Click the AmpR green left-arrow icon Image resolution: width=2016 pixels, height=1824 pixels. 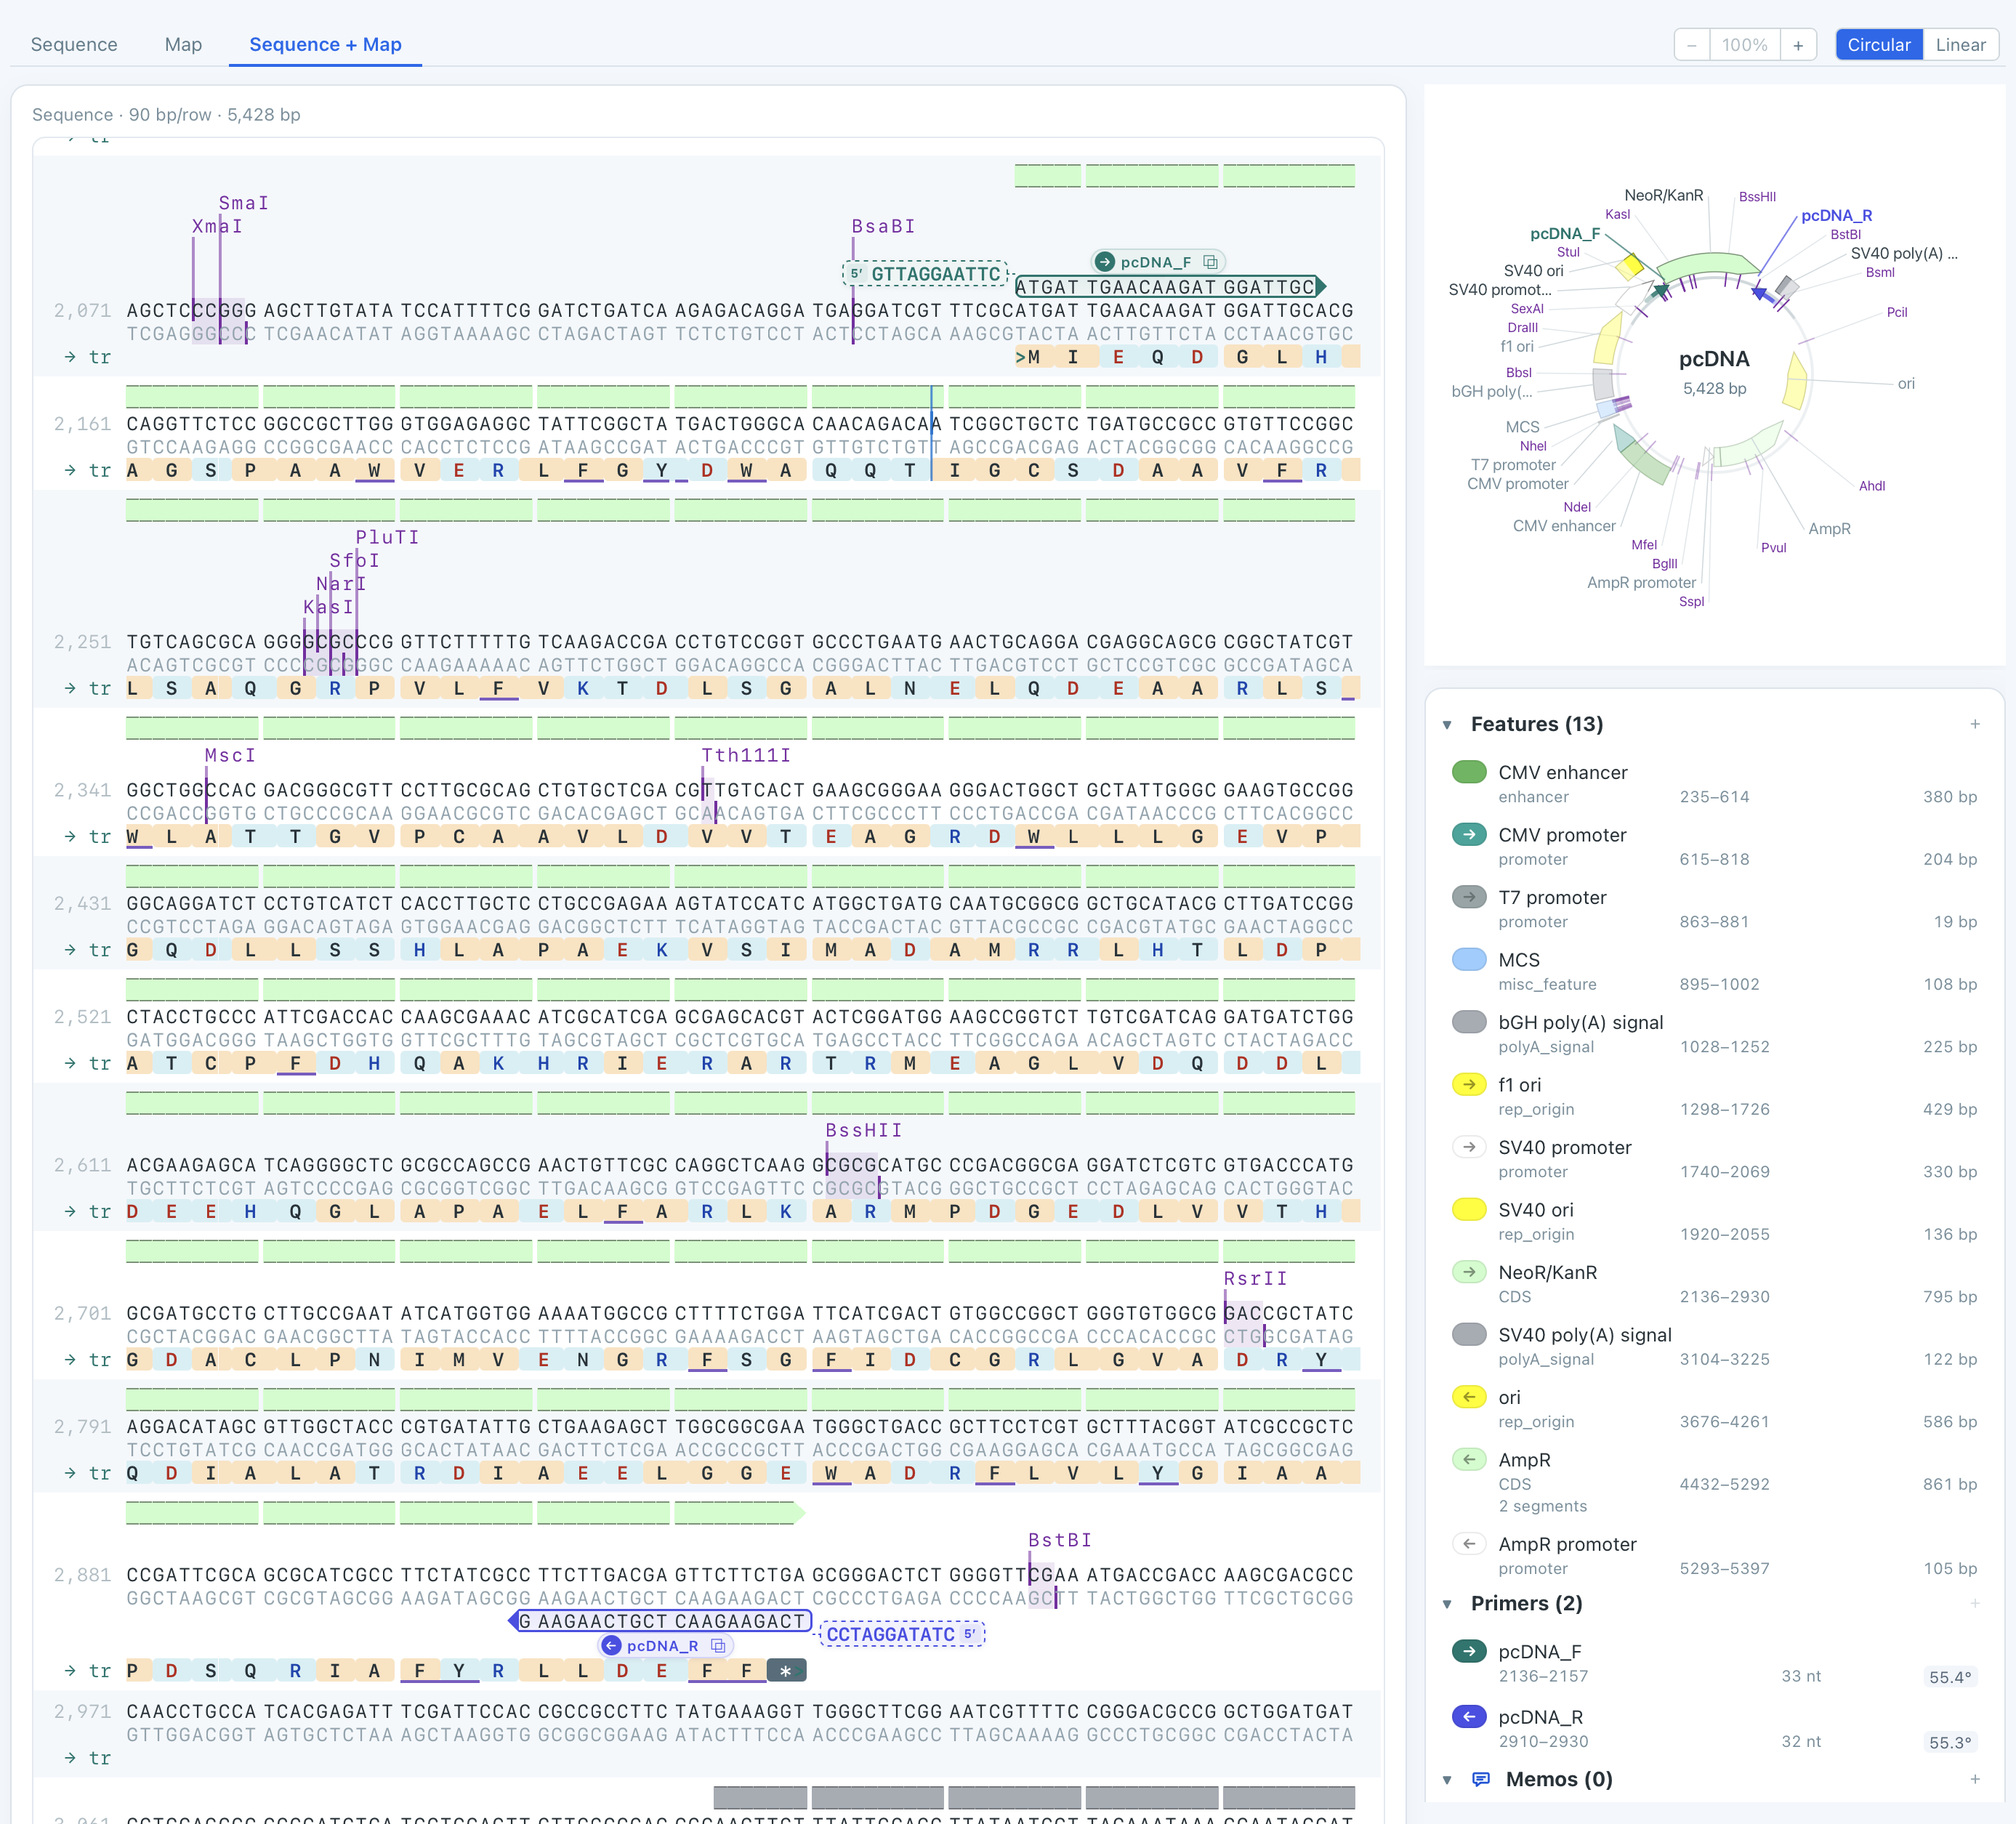coord(1469,1459)
